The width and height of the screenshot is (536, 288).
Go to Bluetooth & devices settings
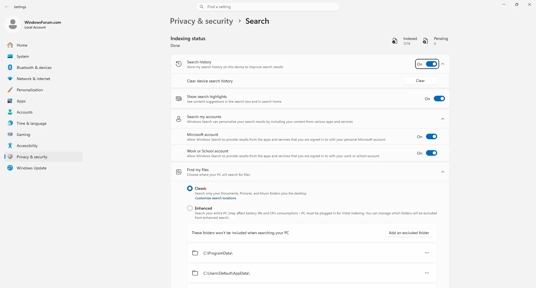tap(44, 67)
